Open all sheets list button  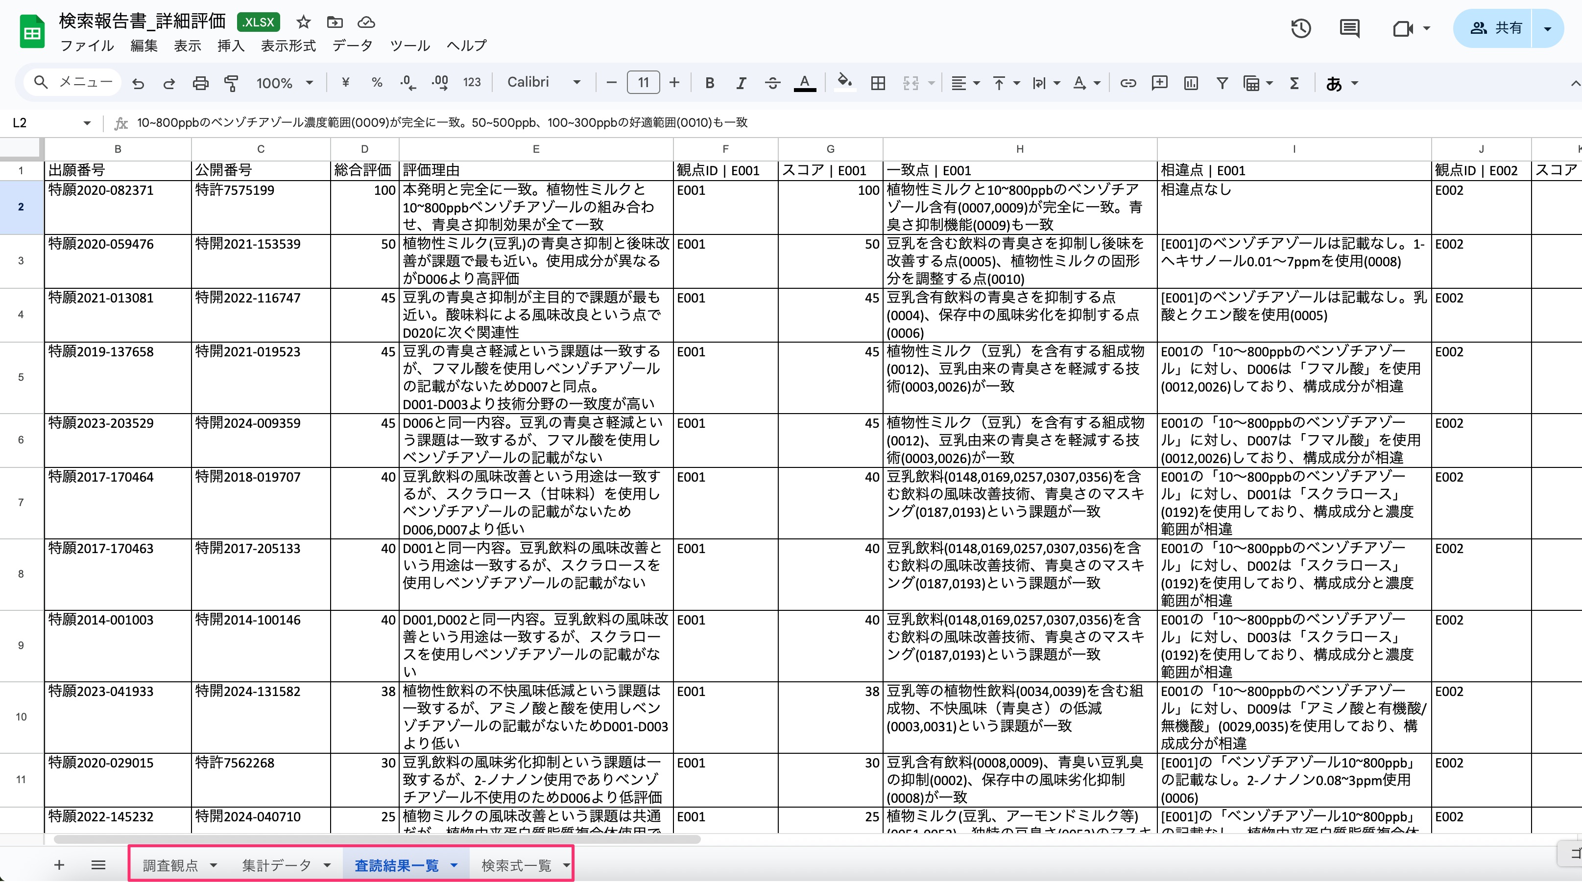98,865
